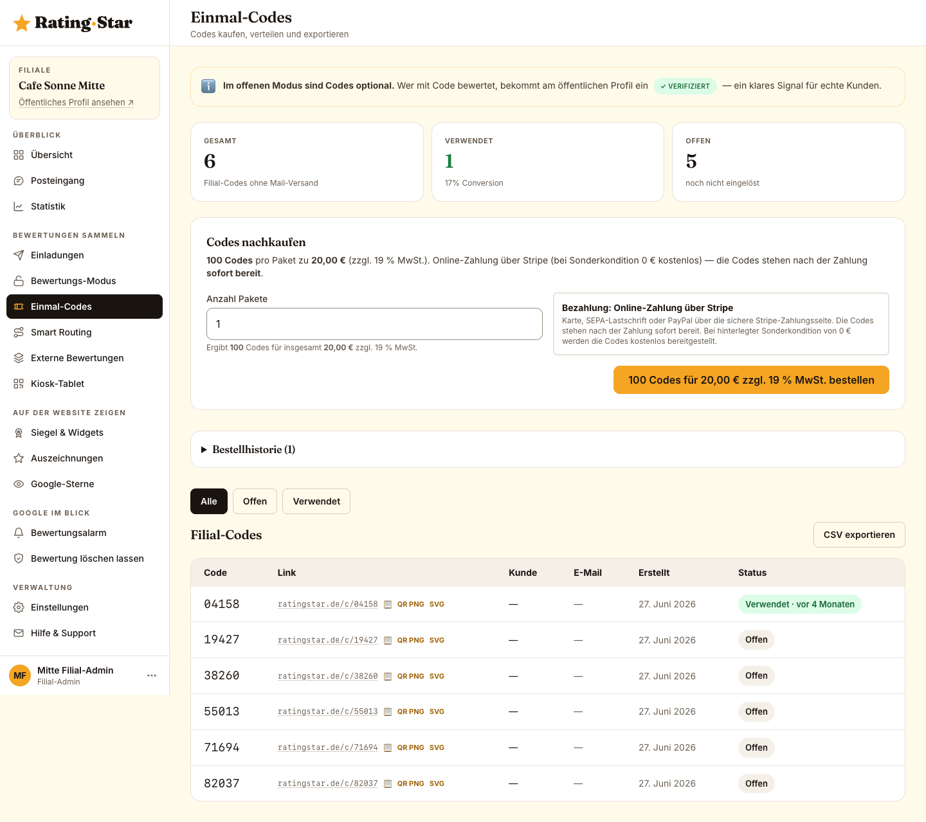Download SVG for code 38260
Screen dimensions: 926x822
[x=437, y=676]
